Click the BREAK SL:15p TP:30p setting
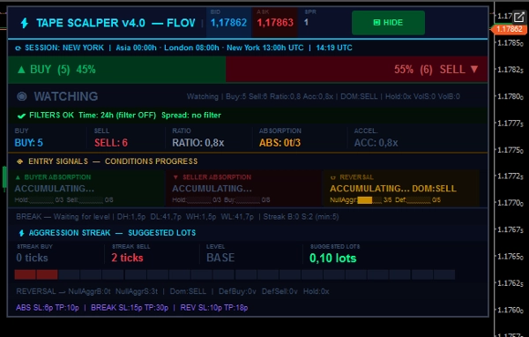The image size is (529, 337). tap(130, 308)
